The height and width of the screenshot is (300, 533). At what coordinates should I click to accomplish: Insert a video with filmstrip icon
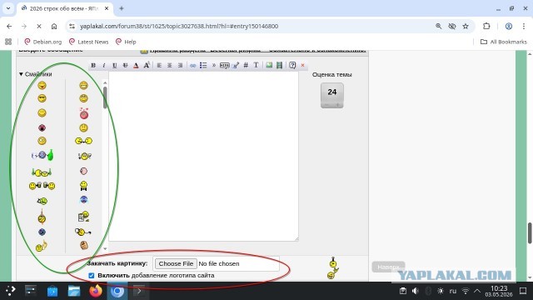tap(280, 65)
